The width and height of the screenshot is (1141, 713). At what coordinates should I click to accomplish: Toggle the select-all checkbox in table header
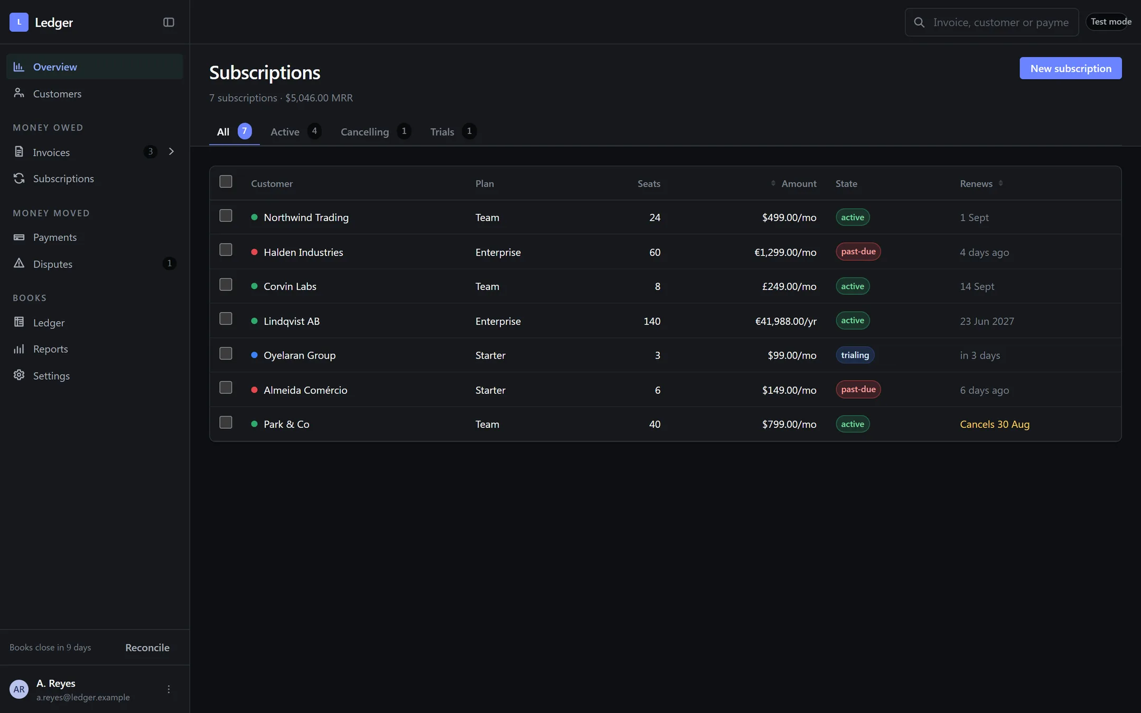point(226,182)
